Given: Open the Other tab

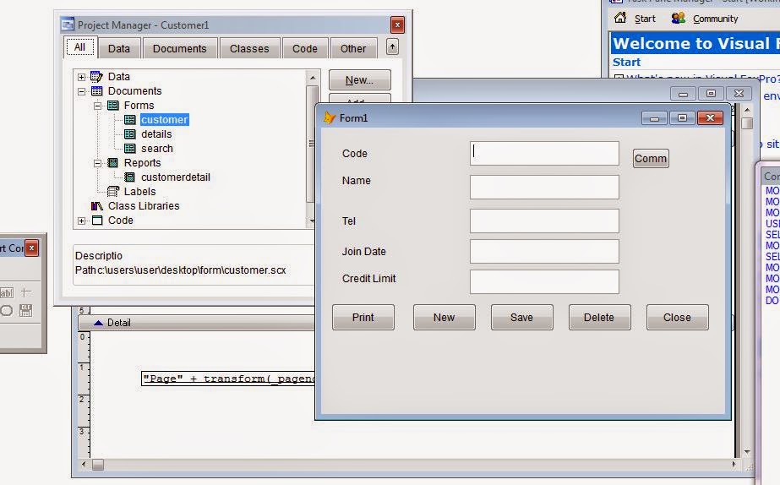Looking at the screenshot, I should (x=353, y=49).
